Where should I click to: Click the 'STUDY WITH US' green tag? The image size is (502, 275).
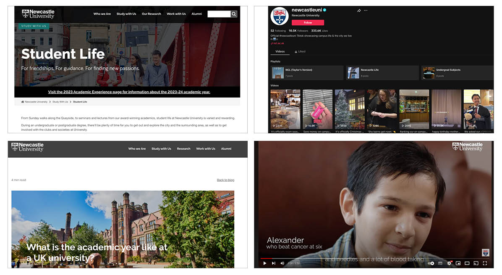(x=34, y=26)
